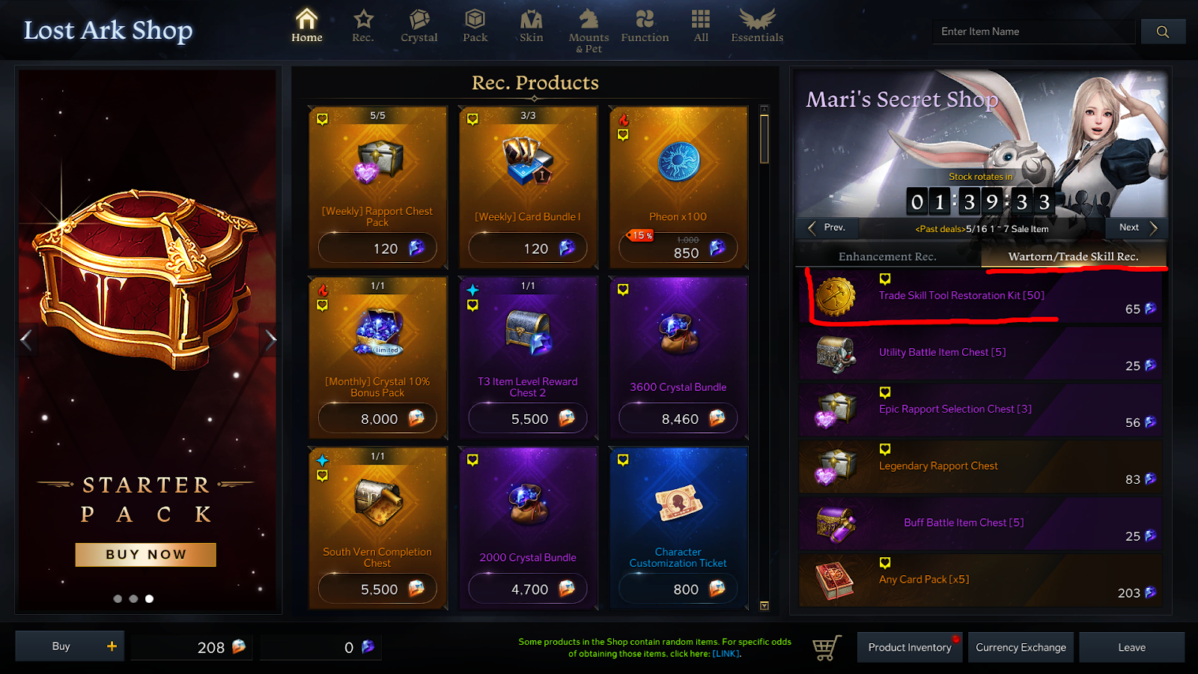Show Next Mari's Secret Shop deals

[1136, 228]
